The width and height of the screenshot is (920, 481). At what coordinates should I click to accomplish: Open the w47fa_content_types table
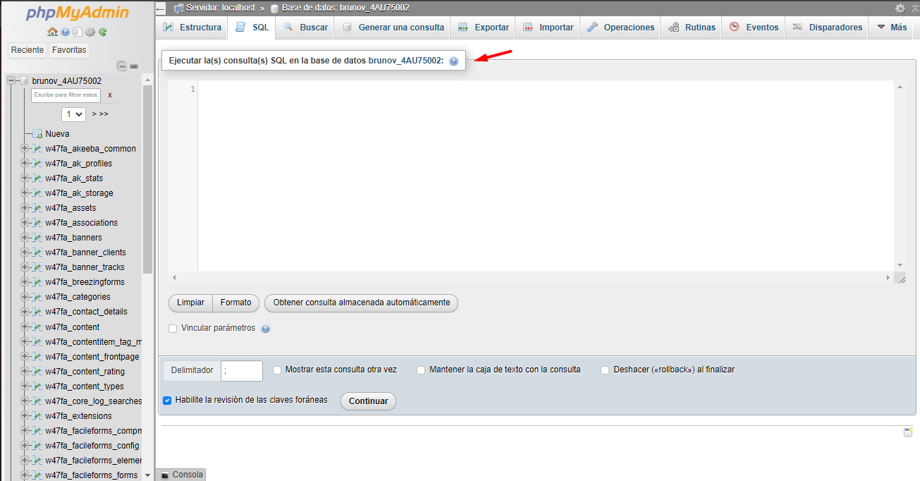pyautogui.click(x=85, y=386)
